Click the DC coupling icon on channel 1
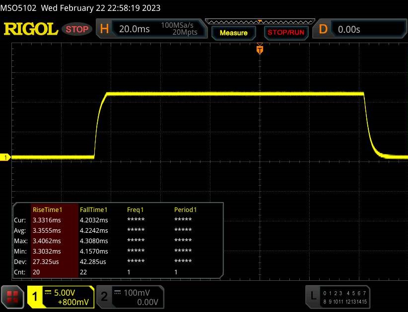408x312 pixels. (x=48, y=292)
